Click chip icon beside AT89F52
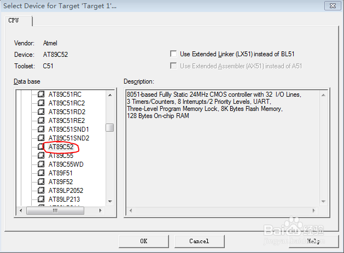Screen dimensions: 344x253 point(41,182)
